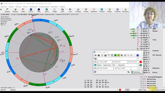This screenshot has height=93, width=165.
Task: Click the red square in status bar
Action: 120,90
